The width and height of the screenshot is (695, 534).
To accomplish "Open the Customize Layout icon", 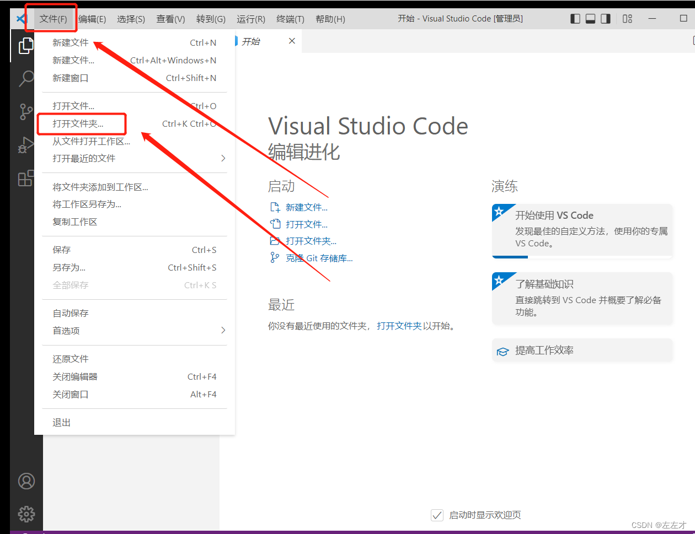I will point(627,19).
